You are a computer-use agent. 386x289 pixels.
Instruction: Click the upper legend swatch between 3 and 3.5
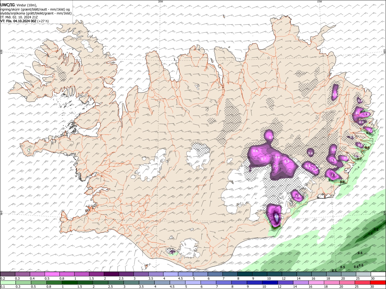point(141,274)
